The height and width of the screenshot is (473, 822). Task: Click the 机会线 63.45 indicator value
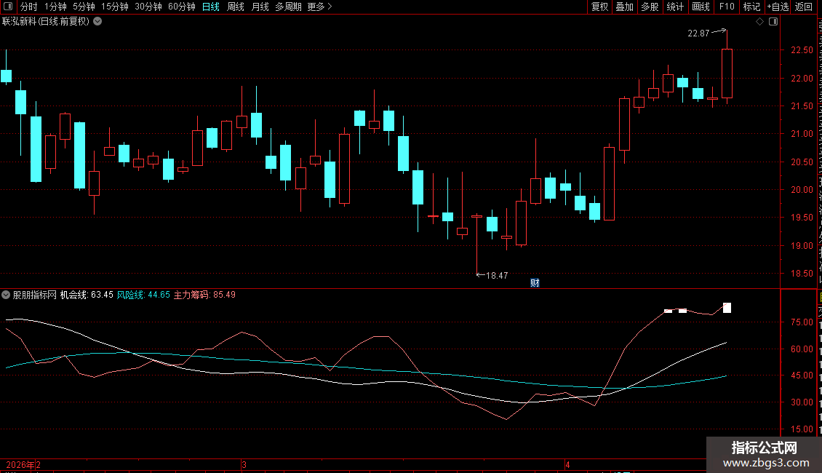(87, 295)
